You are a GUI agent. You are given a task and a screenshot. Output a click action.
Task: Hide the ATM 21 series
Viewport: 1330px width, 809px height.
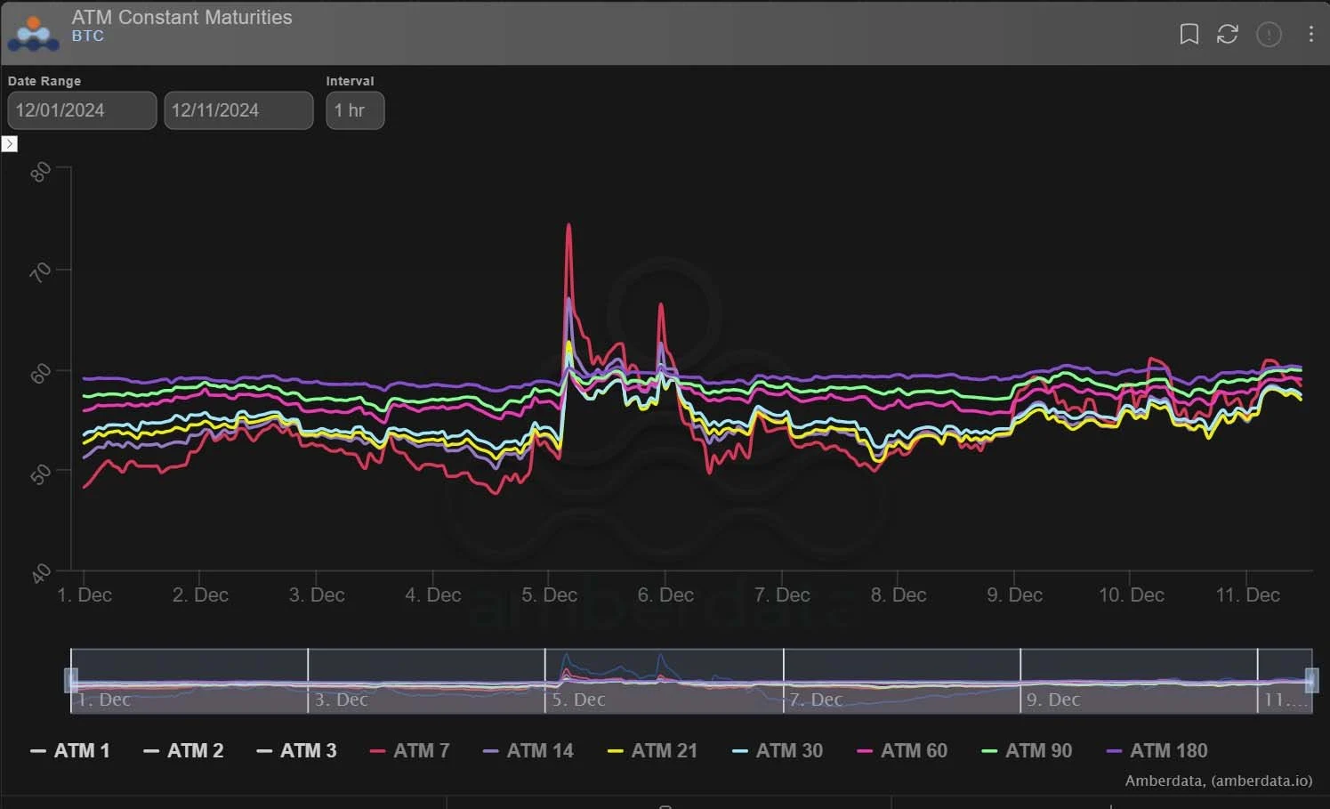[652, 750]
